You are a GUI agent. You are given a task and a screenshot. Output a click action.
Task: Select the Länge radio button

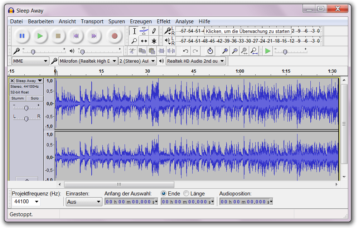pyautogui.click(x=186, y=193)
